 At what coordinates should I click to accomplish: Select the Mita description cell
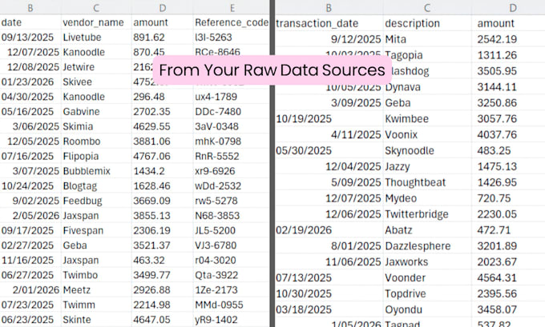click(427, 39)
